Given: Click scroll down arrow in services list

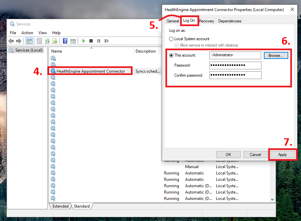Looking at the screenshot, I should click(272, 199).
